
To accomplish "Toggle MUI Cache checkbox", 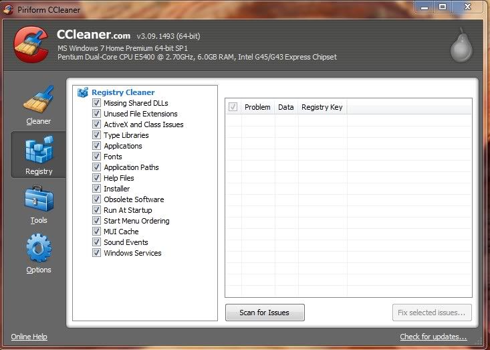I will coord(96,232).
